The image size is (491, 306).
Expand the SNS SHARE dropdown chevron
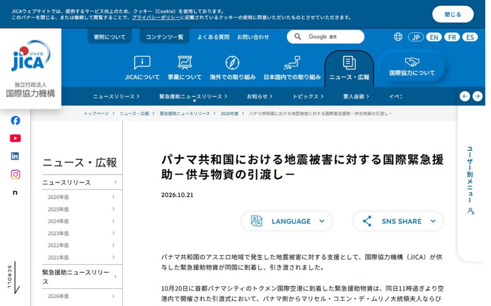433,221
